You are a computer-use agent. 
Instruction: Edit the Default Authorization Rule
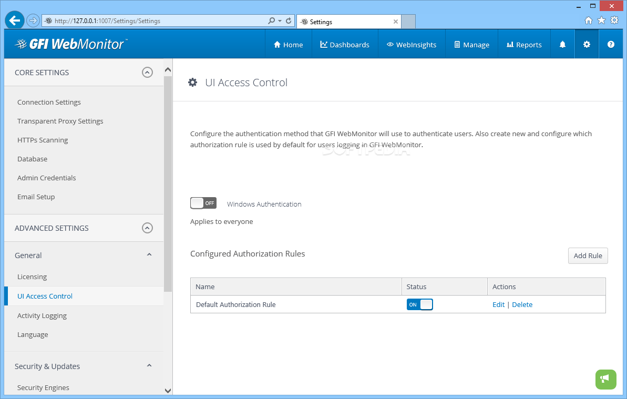coord(498,304)
